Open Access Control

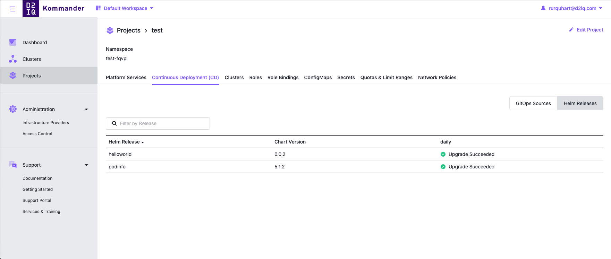point(37,134)
